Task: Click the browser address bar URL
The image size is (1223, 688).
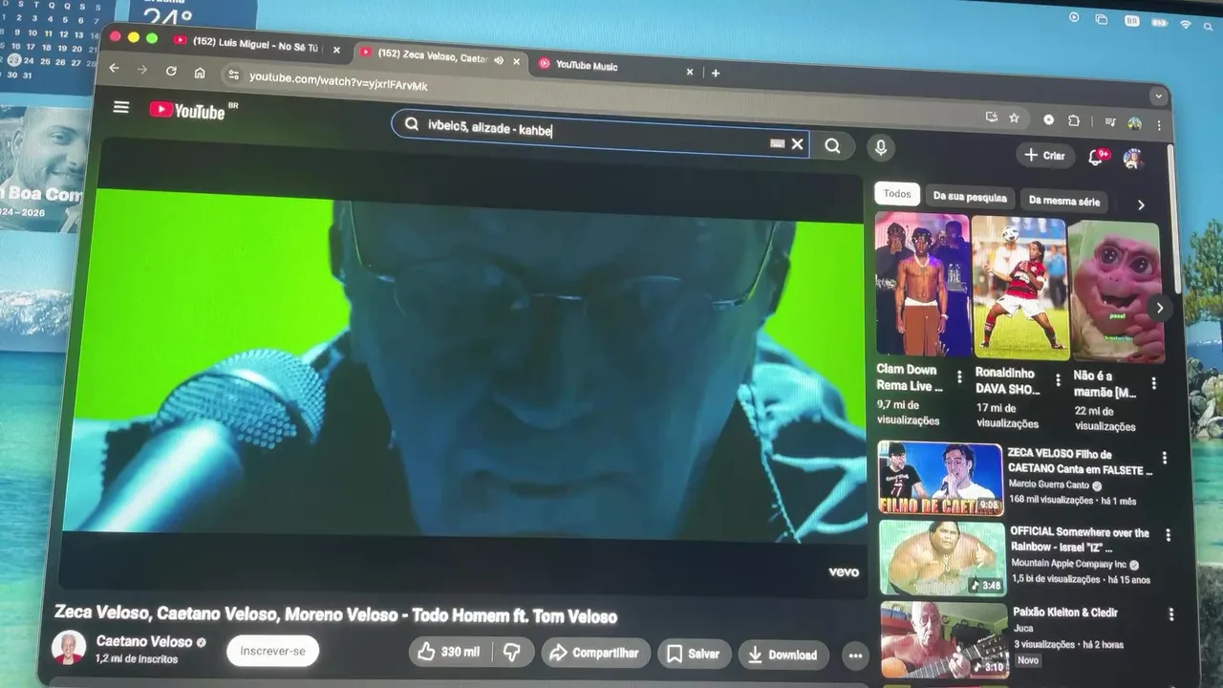Action: coord(338,81)
